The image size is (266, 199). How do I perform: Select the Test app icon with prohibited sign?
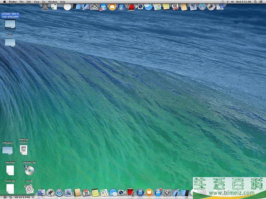click(29, 189)
